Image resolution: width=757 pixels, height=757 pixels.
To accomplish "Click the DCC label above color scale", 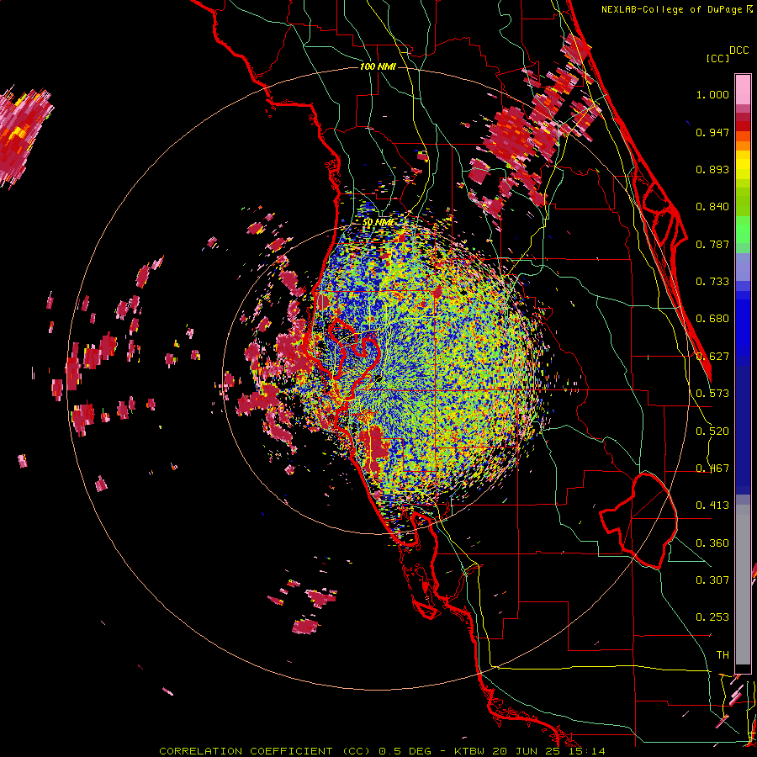I will tap(739, 50).
